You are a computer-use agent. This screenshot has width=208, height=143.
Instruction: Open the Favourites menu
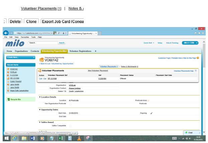point(25,37)
